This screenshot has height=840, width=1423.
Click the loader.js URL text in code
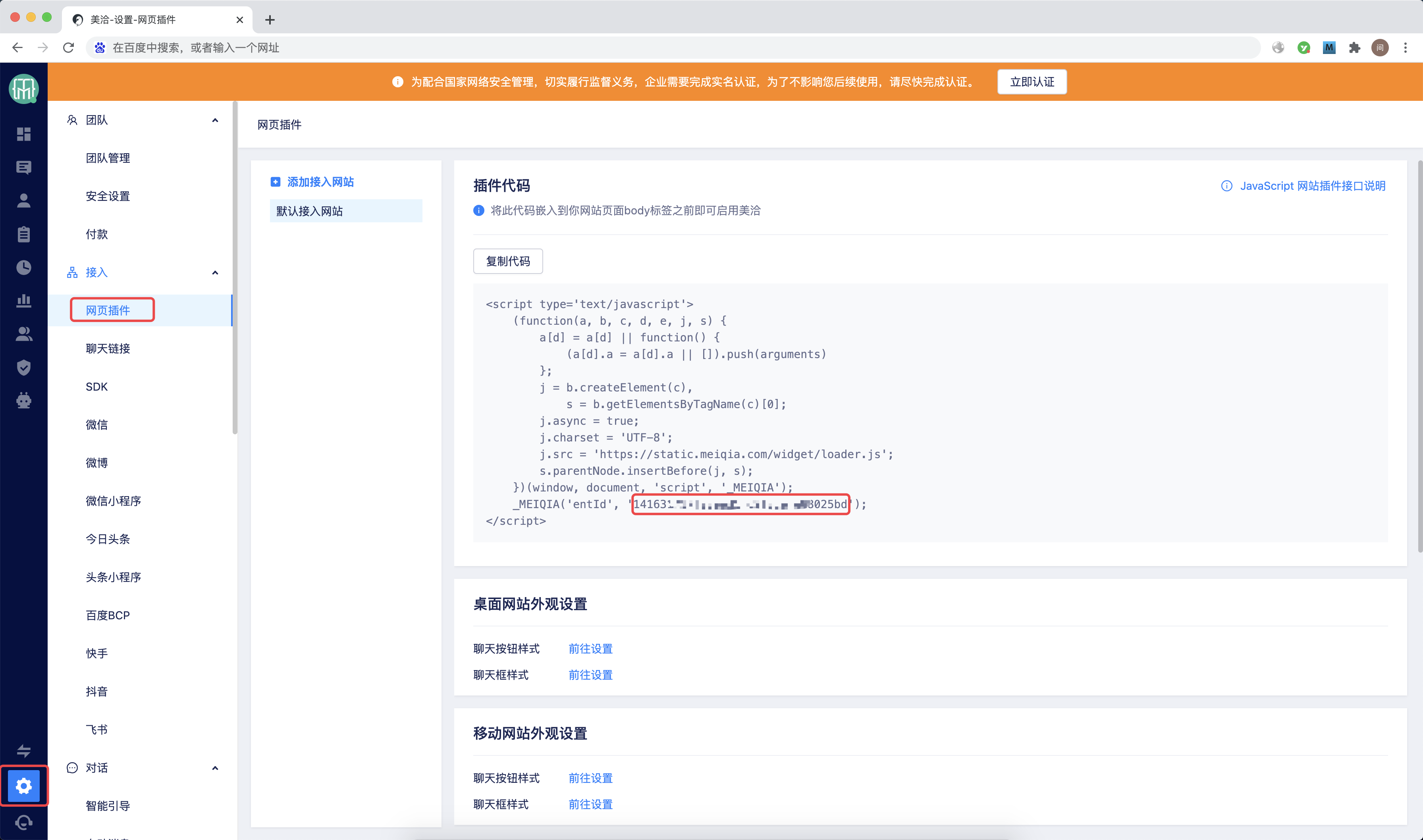[x=740, y=455]
